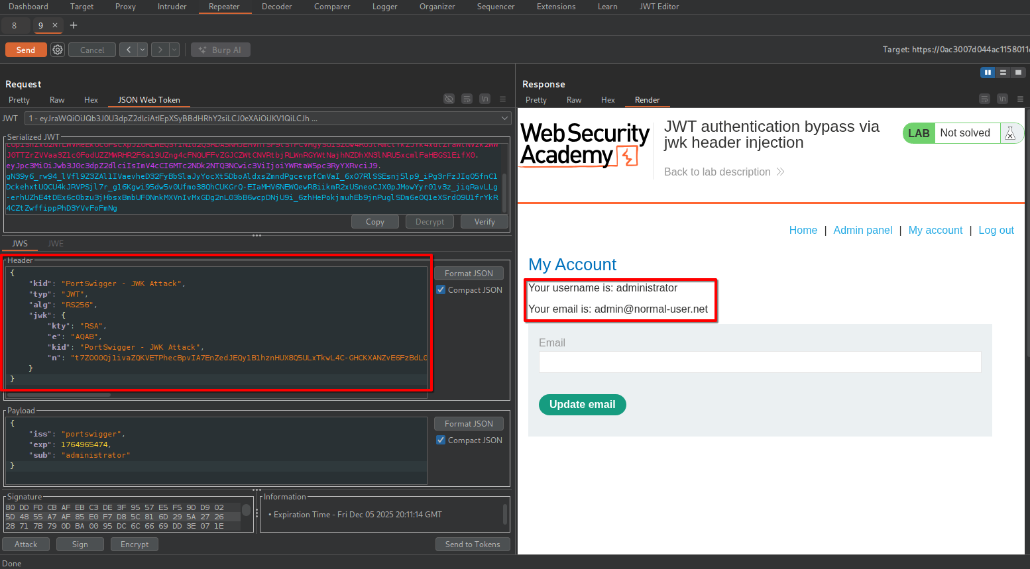The image size is (1030, 569).
Task: Uncheck Compact JSON for the Payload
Action: [441, 440]
